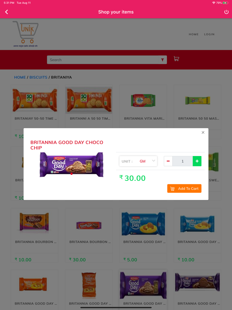
Task: Add To Cart the Good Day biscuits
Action: click(184, 189)
